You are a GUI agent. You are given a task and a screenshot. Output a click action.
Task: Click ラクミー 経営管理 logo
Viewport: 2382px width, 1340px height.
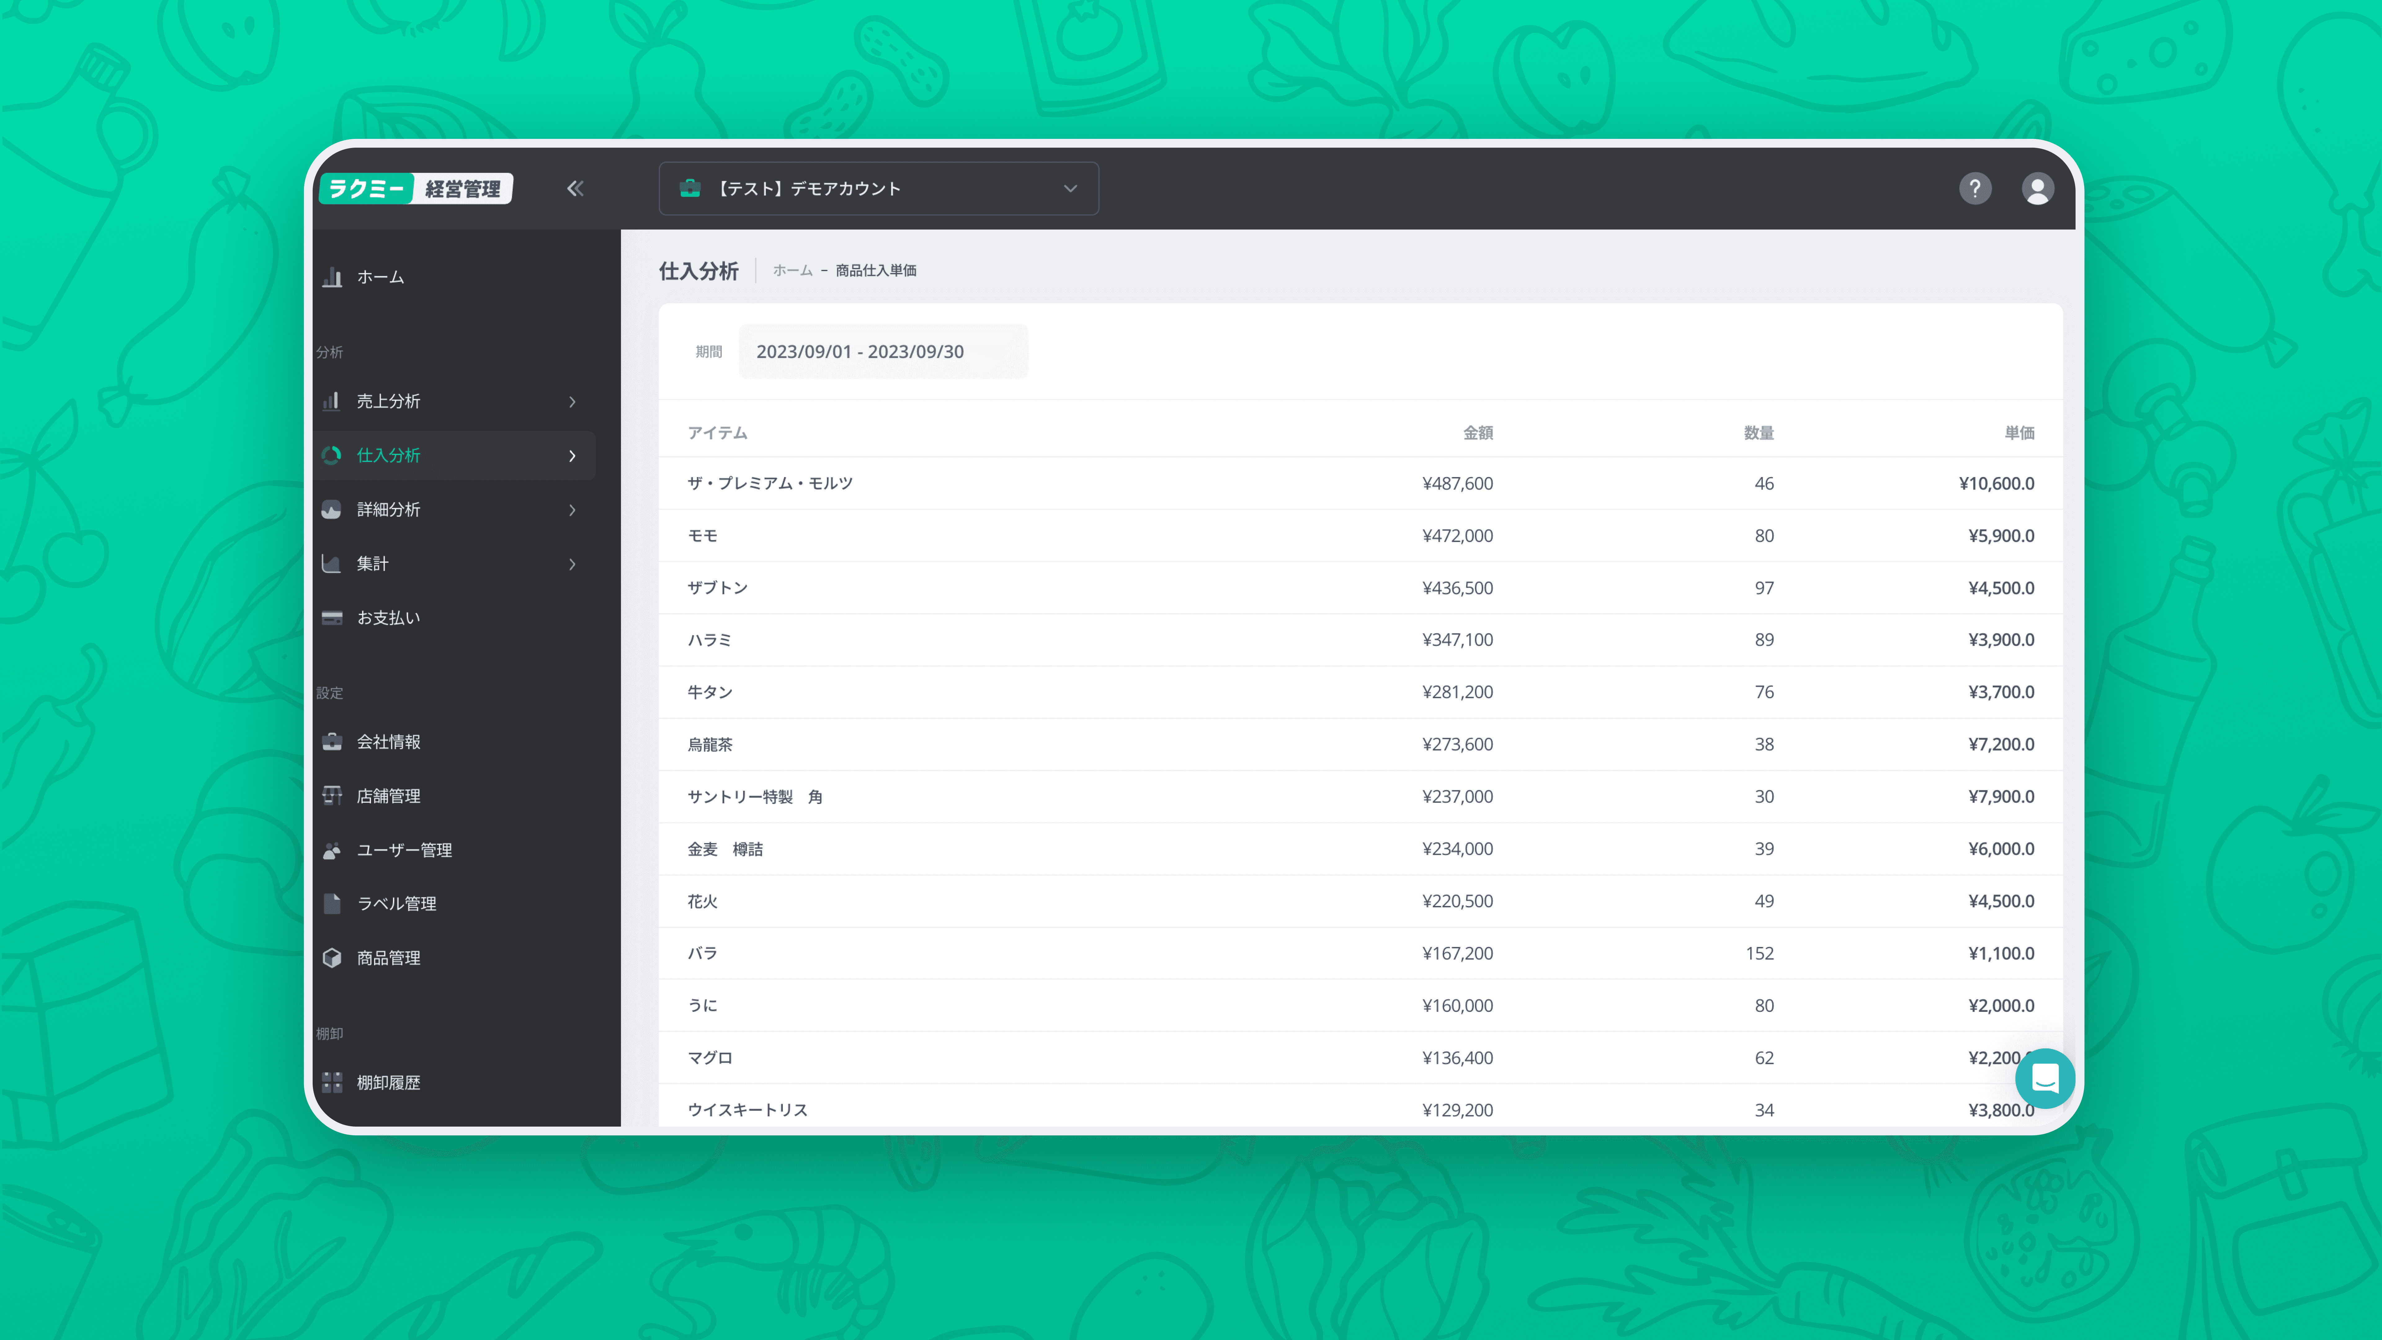[416, 189]
